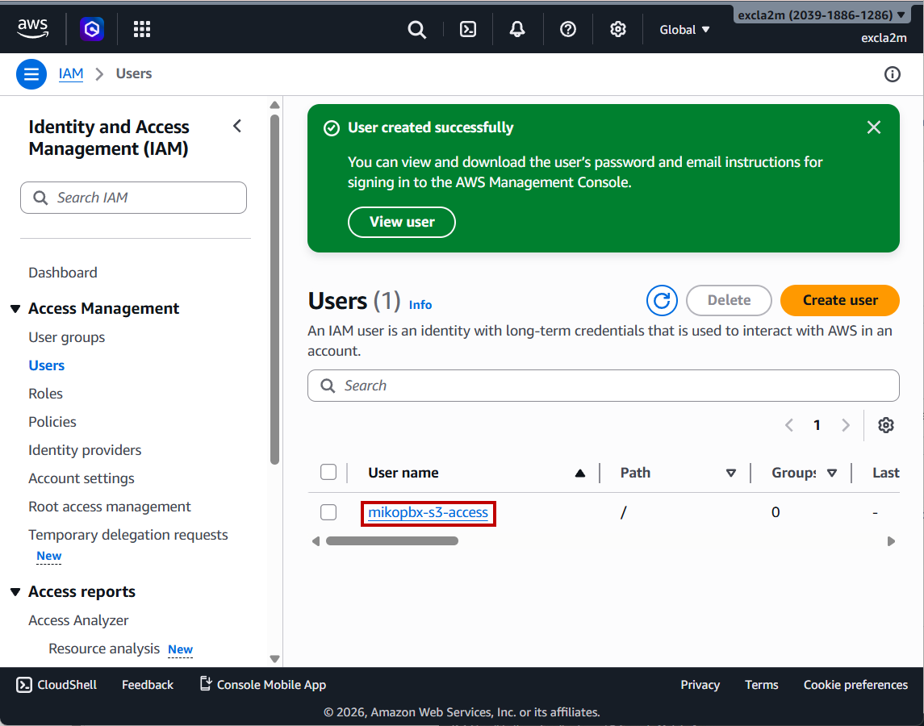Click the Create user button

point(839,300)
